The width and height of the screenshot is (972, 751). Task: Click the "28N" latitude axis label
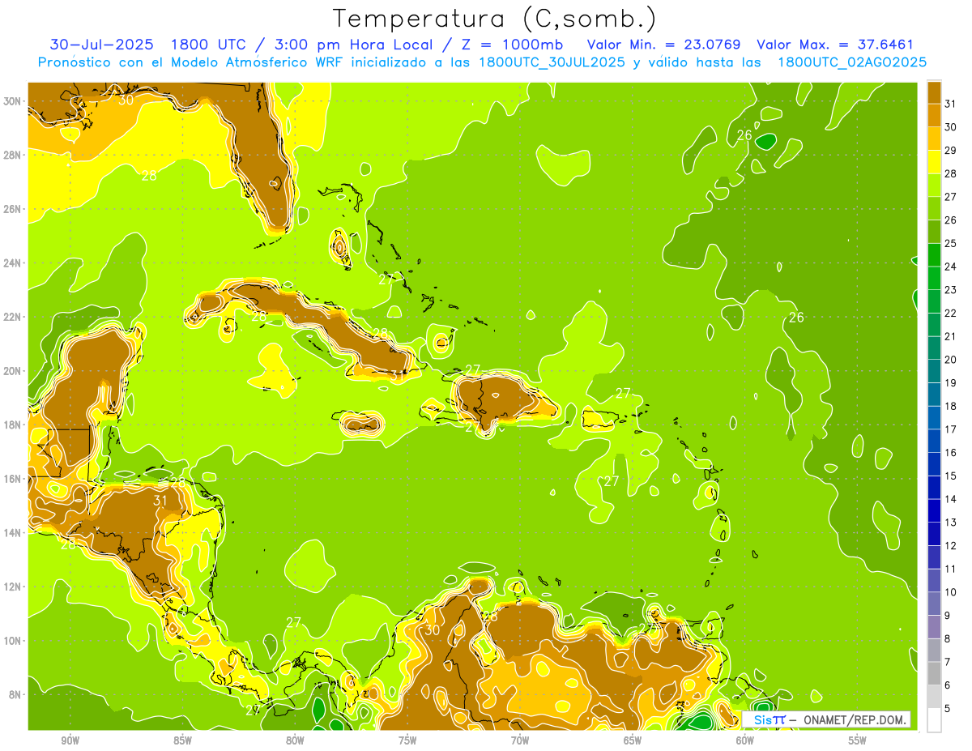point(13,155)
